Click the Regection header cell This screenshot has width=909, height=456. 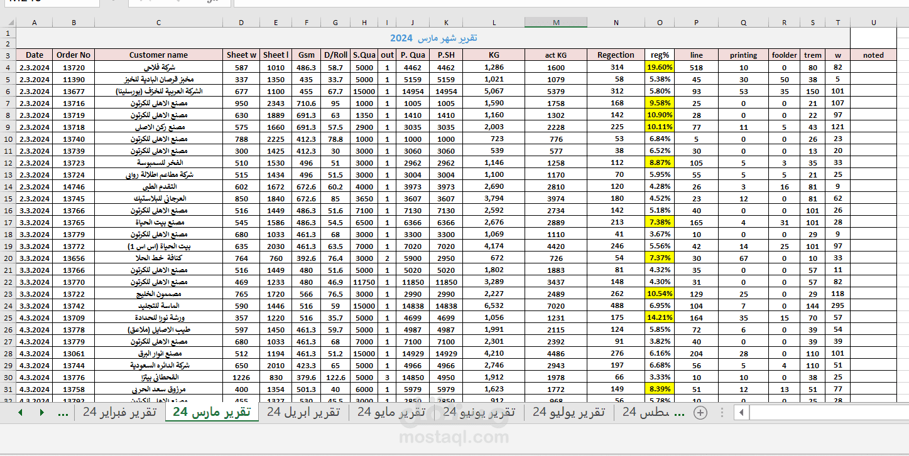click(616, 55)
